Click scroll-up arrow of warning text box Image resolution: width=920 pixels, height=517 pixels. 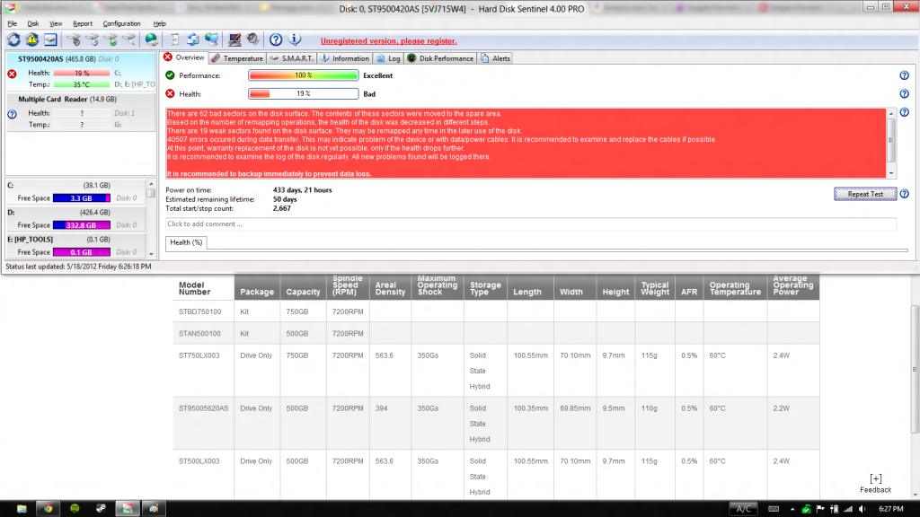(891, 114)
